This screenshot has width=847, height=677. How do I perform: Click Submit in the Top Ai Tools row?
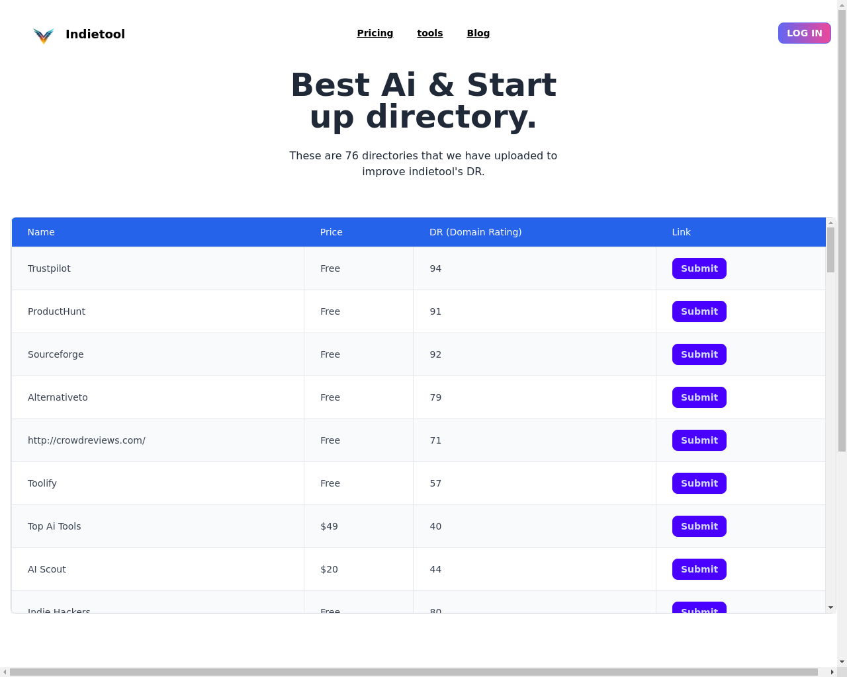coord(699,526)
